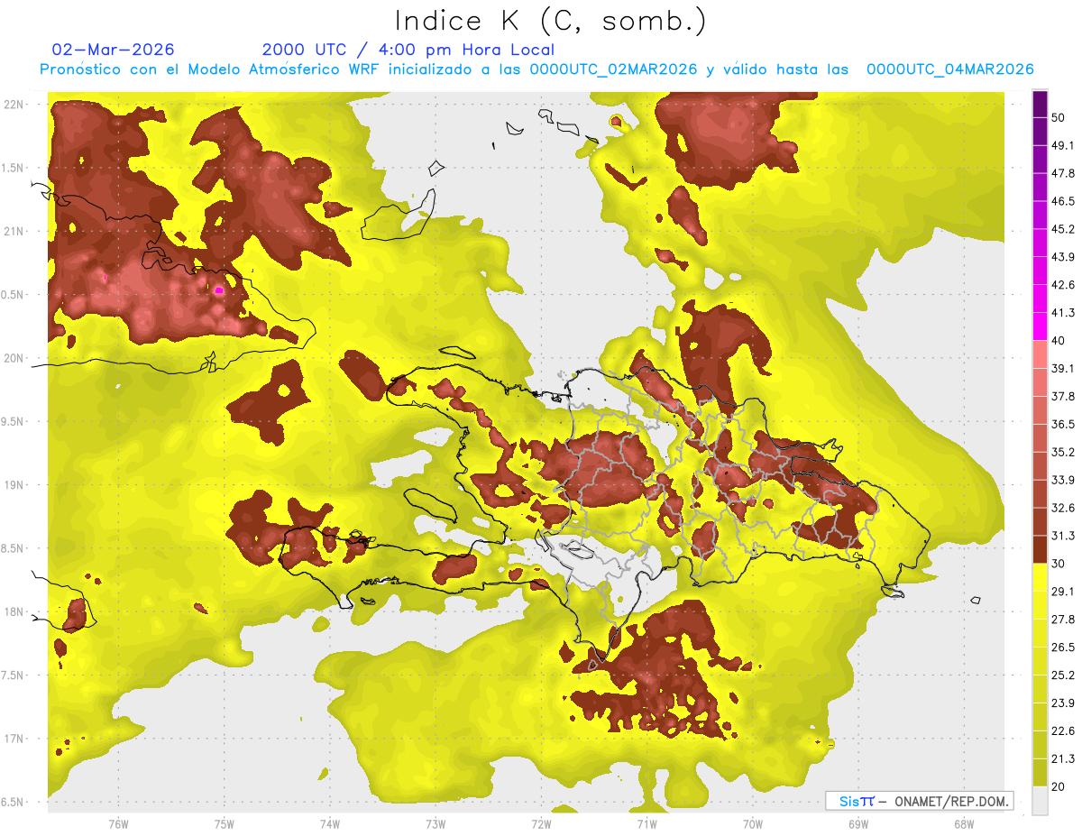Screen dimensions: 1082x836
Task: Click the latitude label '22N'
Action: [x=14, y=105]
